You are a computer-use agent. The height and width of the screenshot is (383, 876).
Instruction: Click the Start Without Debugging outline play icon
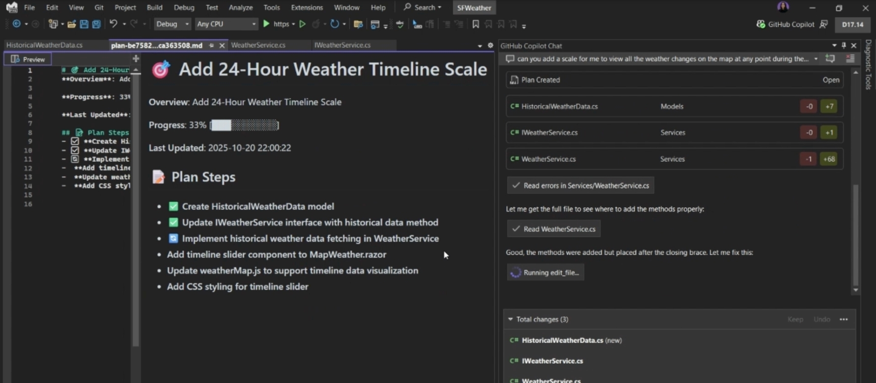pyautogui.click(x=303, y=24)
